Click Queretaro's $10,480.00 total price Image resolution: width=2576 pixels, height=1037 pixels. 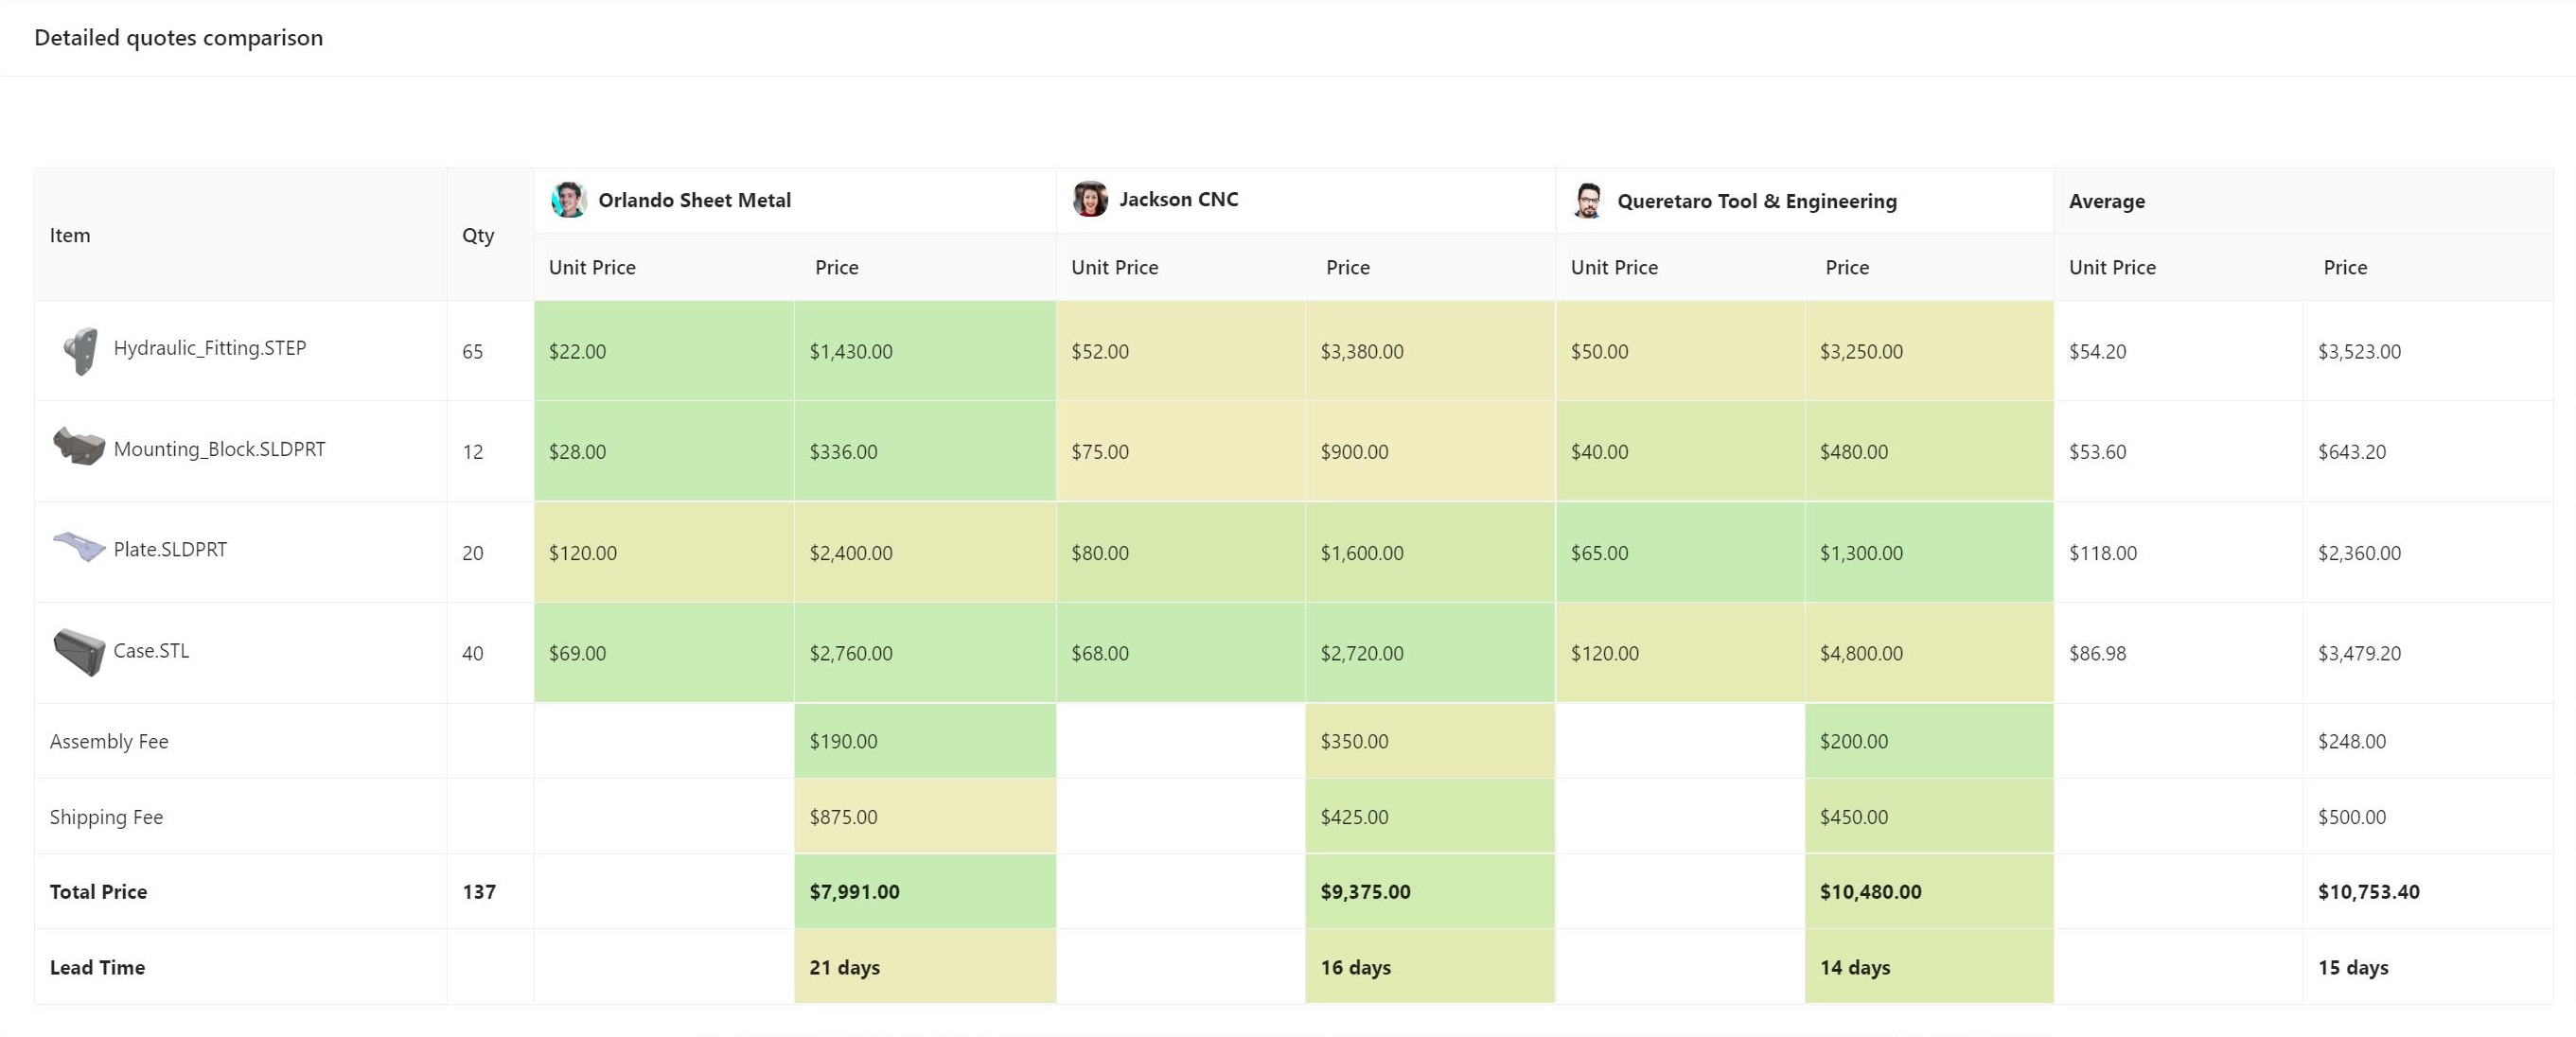(1872, 891)
